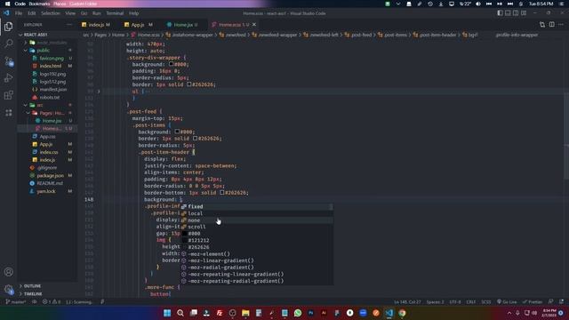Unfold the collapsed ul block arrow

[99, 92]
